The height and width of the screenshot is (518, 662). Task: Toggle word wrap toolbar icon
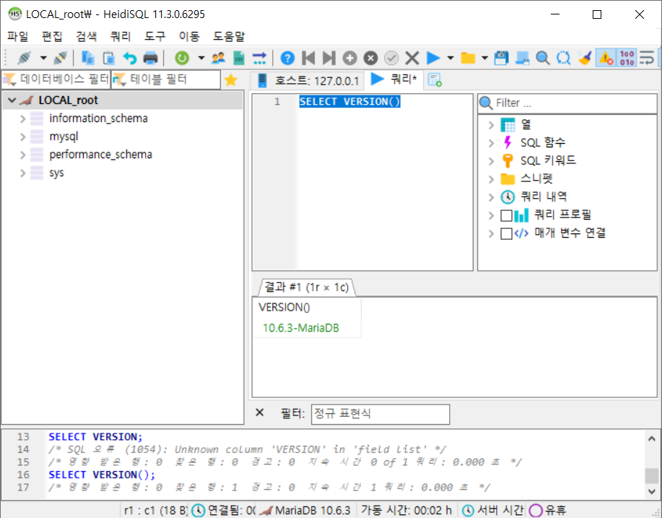point(646,58)
